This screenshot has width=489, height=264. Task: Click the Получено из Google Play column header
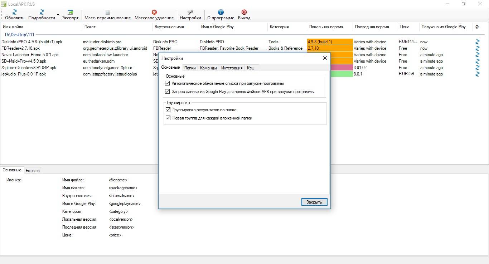(446, 27)
